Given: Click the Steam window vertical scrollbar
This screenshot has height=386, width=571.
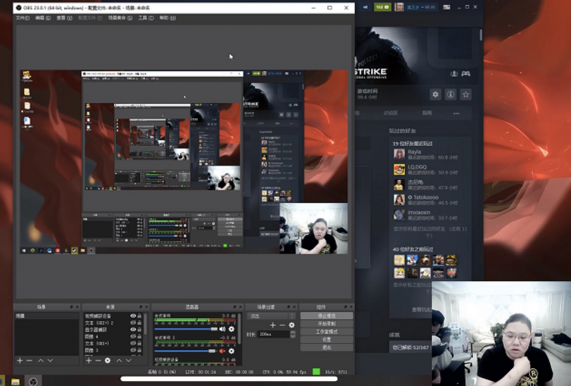Looking at the screenshot, I should point(481,35).
